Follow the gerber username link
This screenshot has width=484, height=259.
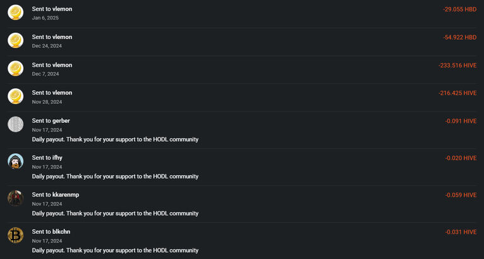coord(61,121)
